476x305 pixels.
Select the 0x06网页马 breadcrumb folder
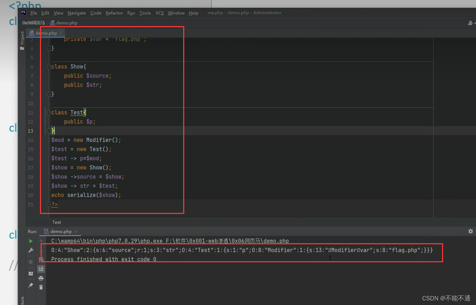click(34, 23)
